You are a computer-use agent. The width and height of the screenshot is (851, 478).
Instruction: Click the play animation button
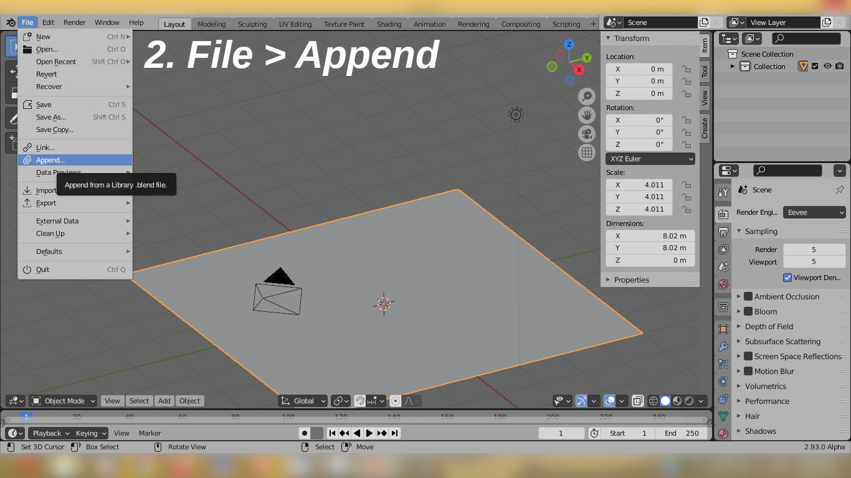tap(369, 433)
